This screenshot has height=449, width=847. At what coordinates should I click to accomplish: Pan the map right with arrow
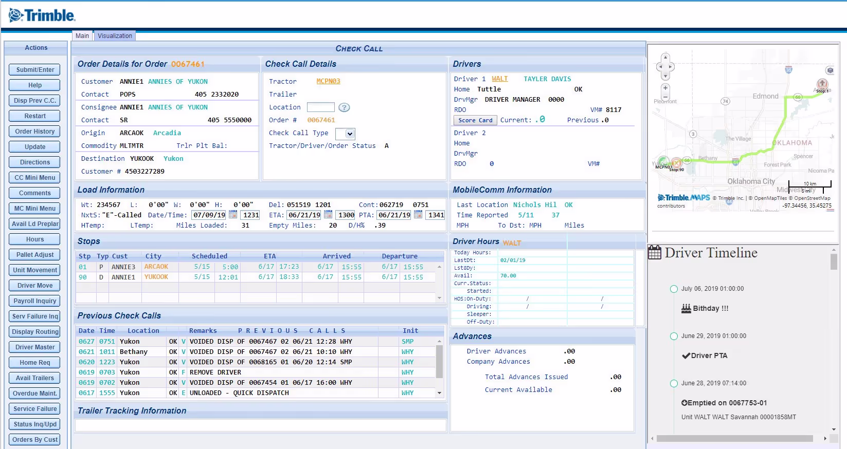[672, 67]
